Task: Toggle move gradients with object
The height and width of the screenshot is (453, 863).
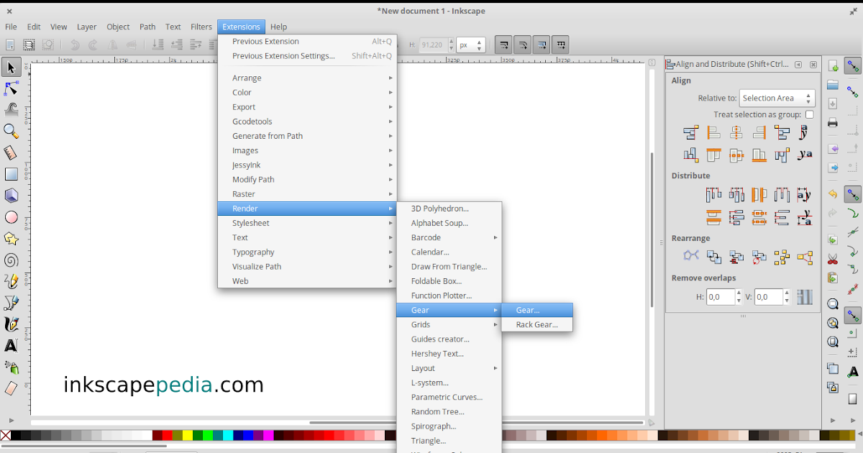Action: point(542,45)
